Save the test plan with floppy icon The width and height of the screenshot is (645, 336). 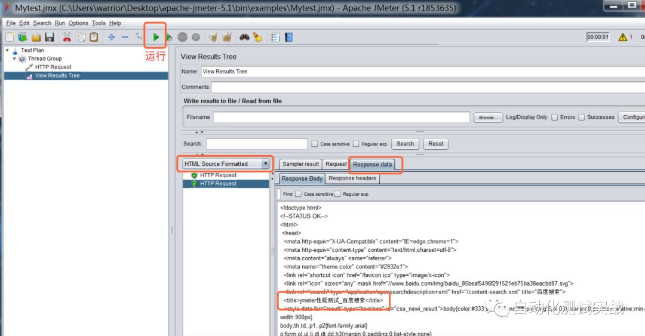(50, 38)
